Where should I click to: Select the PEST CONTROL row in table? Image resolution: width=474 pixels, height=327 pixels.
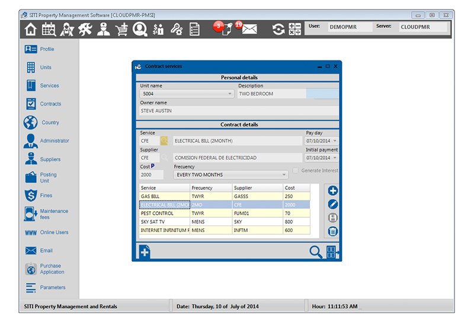[164, 213]
